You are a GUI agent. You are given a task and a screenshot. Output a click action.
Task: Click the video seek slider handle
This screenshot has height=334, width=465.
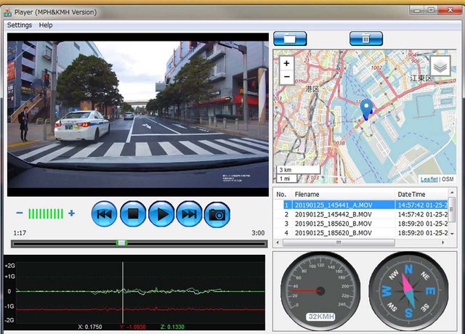tap(122, 243)
